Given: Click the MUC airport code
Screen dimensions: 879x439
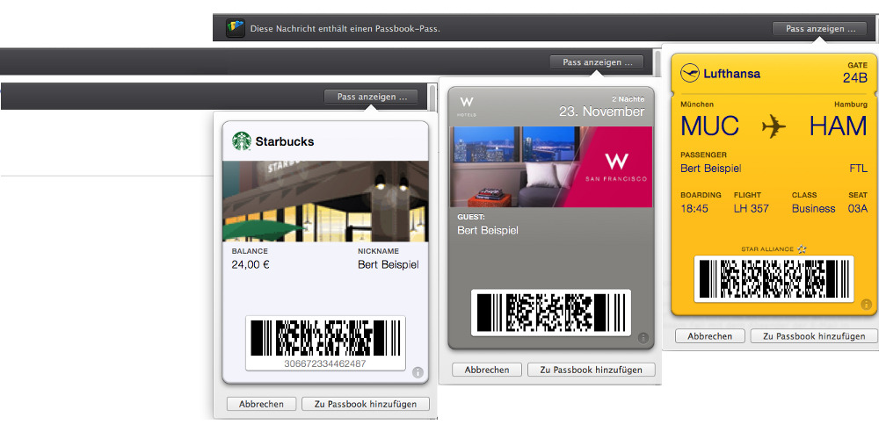Looking at the screenshot, I should [x=709, y=126].
